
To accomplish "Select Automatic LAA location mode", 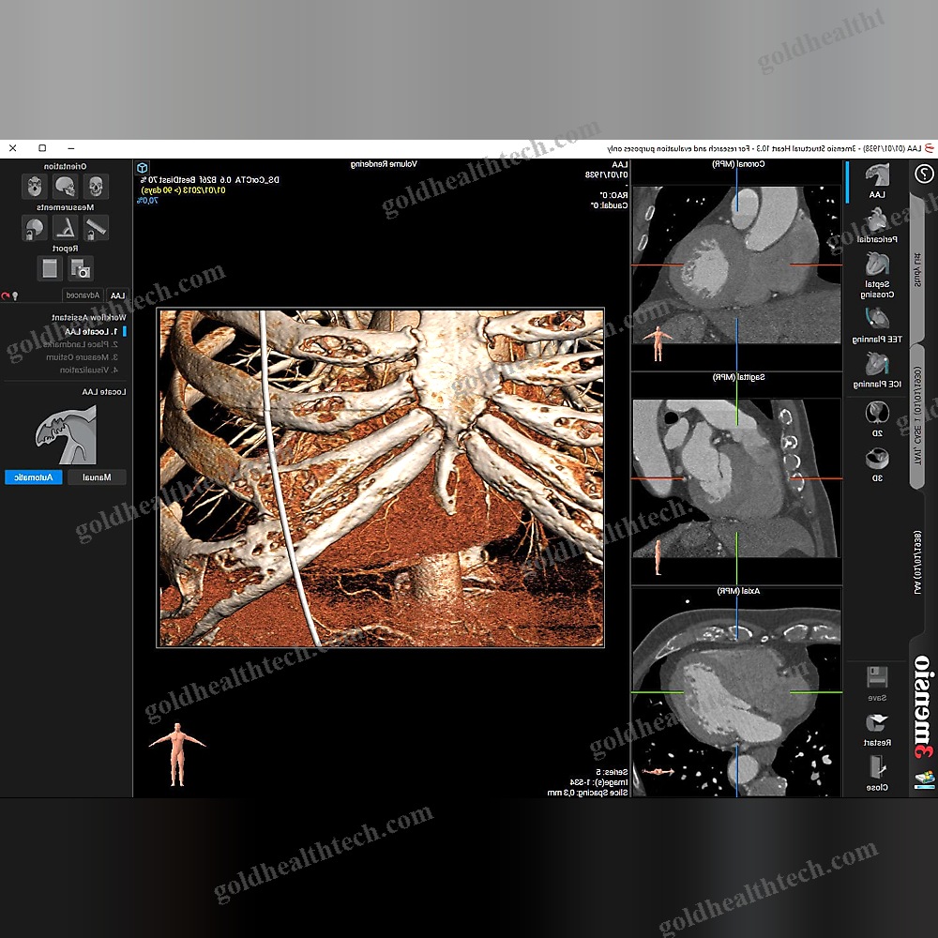I will point(34,477).
